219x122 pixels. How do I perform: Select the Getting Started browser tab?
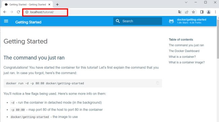tap(27, 4)
